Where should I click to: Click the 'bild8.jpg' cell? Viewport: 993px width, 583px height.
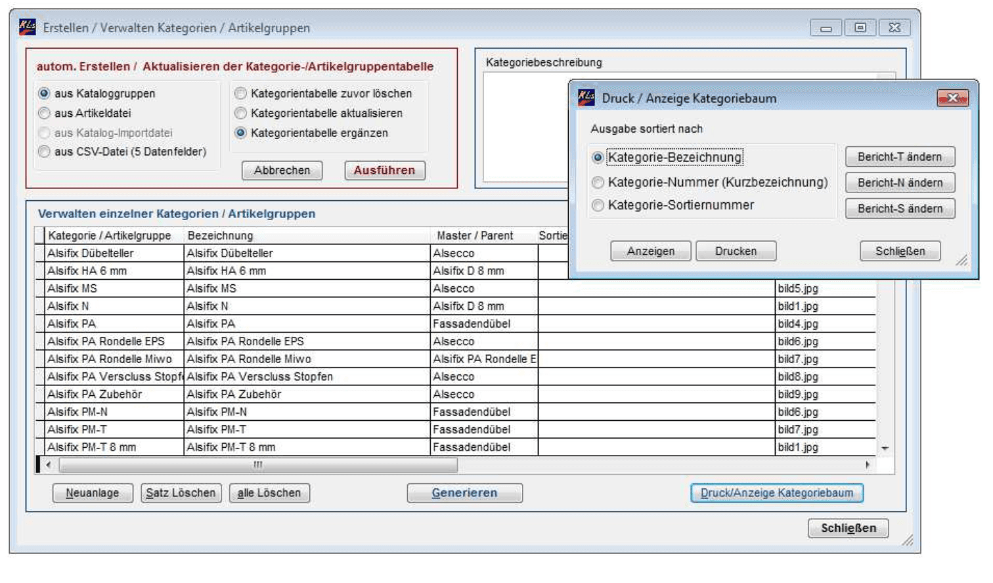[825, 377]
